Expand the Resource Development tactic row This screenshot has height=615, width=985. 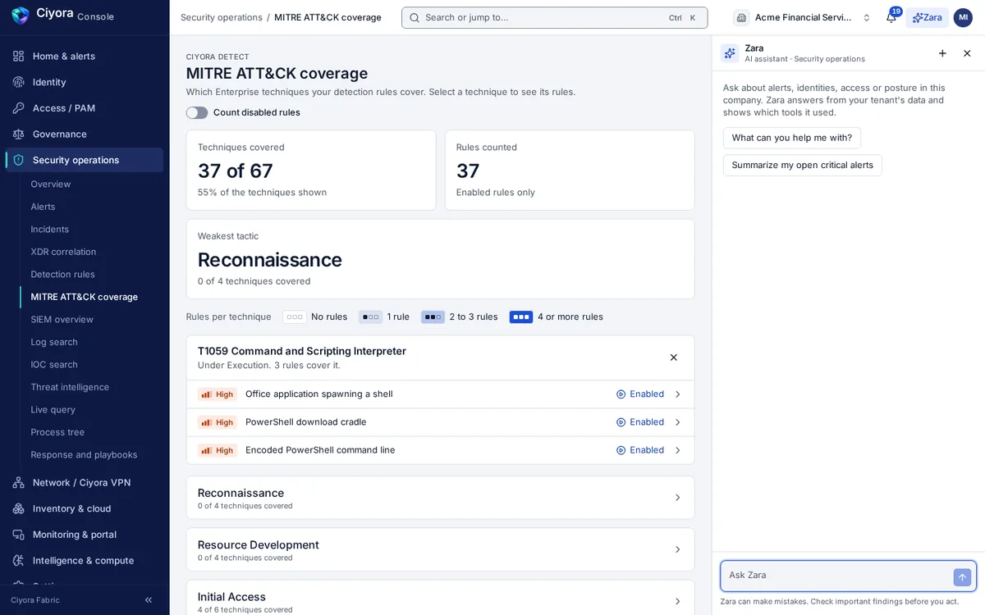coord(440,549)
